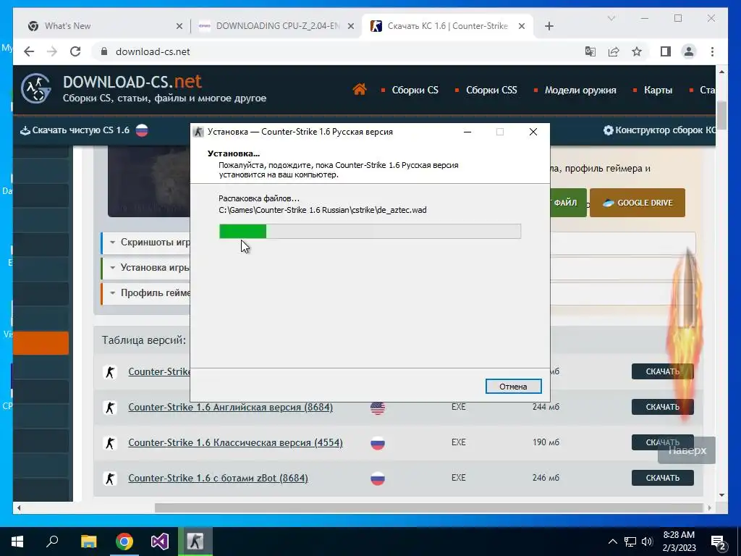Expand the Установка игры section

[146, 268]
